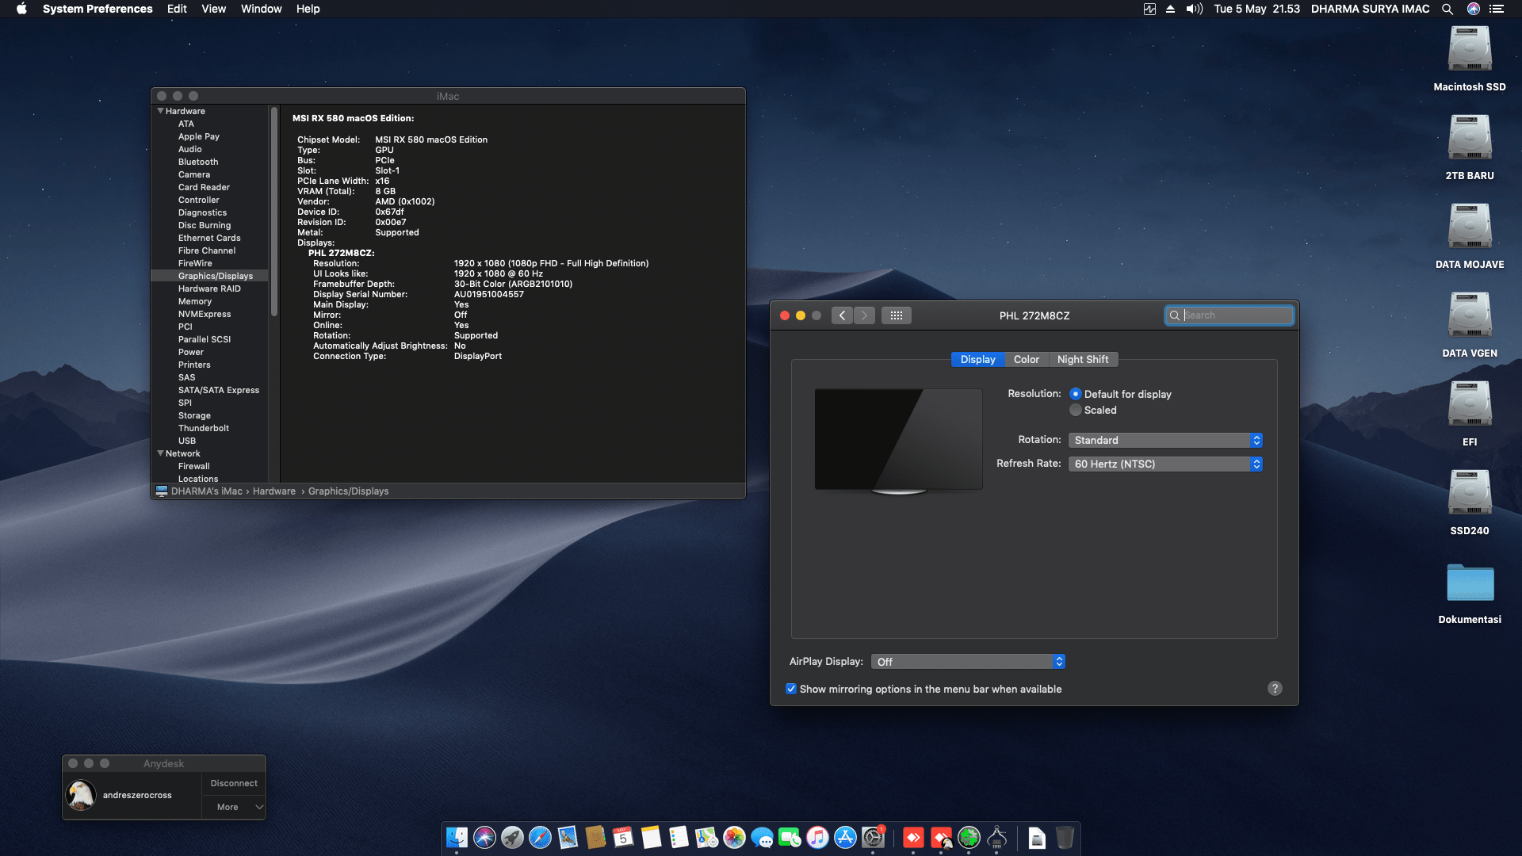Click Disconnect in the Anydesk window
Image resolution: width=1522 pixels, height=856 pixels.
(234, 783)
